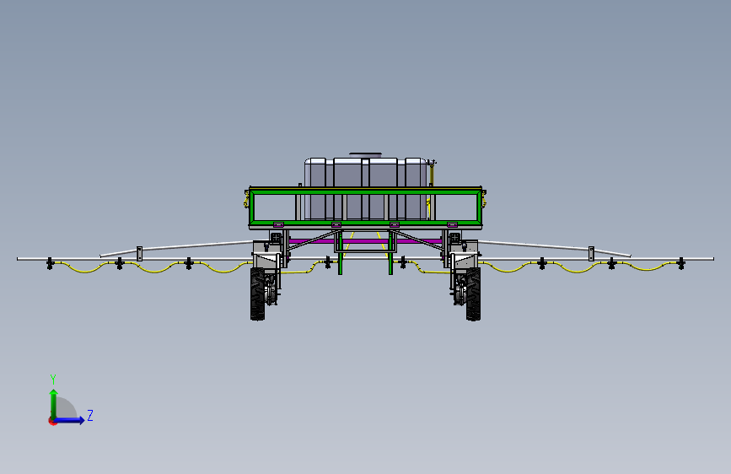This screenshot has height=474, width=731.
Task: Click the red origin point of the triad
Action: coord(52,421)
